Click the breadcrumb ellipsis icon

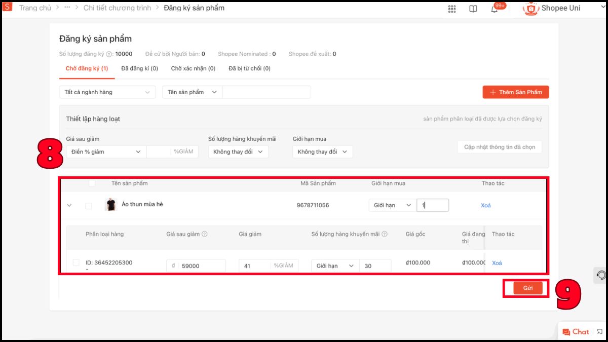[67, 8]
